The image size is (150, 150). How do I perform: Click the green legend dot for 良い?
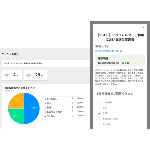point(45,103)
